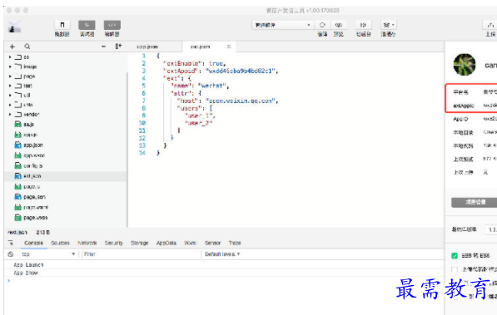Click the 'App Launch' console log line

click(x=28, y=264)
